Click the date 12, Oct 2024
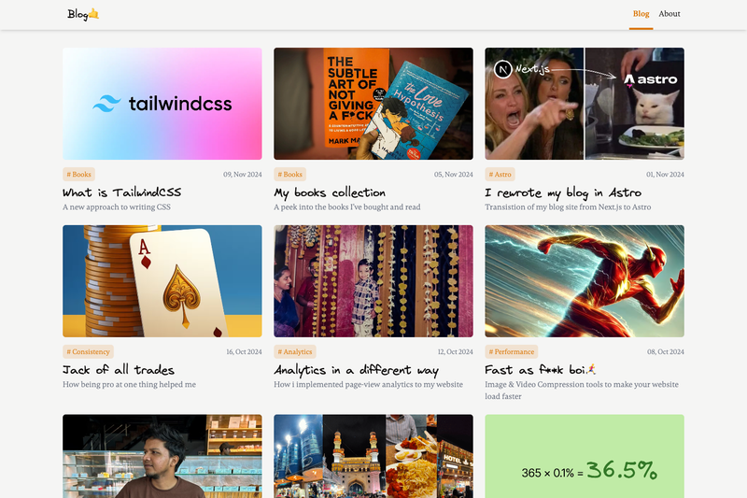The image size is (747, 498). [x=456, y=351]
